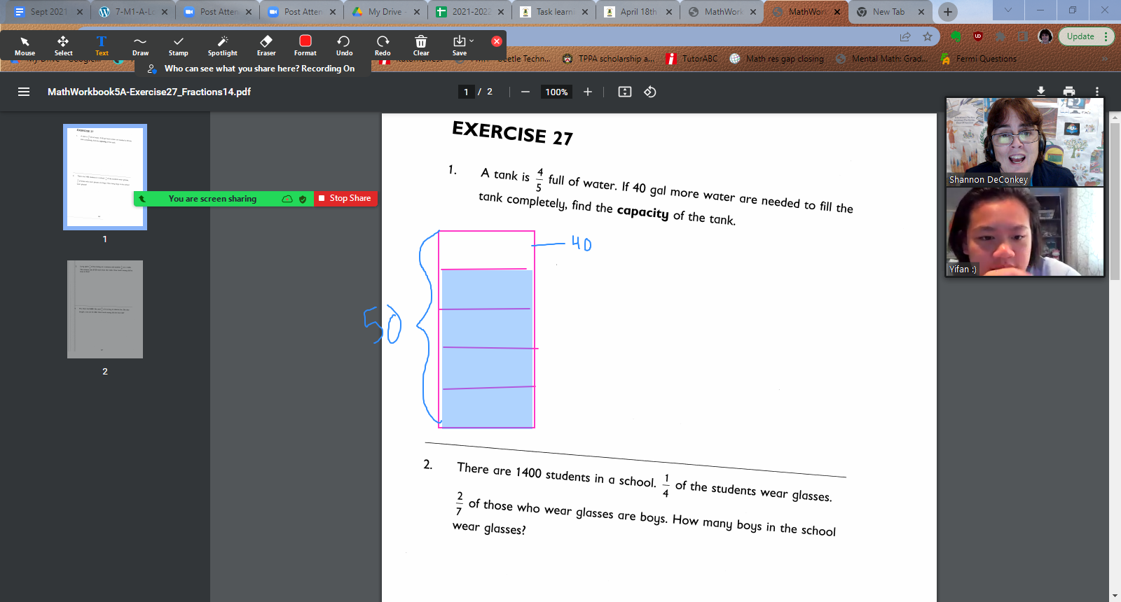Fit PDF to page

click(625, 92)
